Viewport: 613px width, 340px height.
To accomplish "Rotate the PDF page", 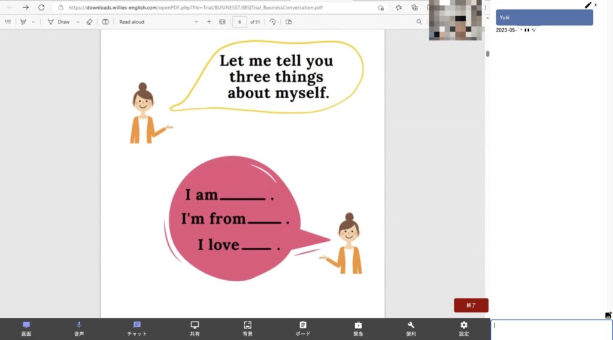I will point(272,22).
